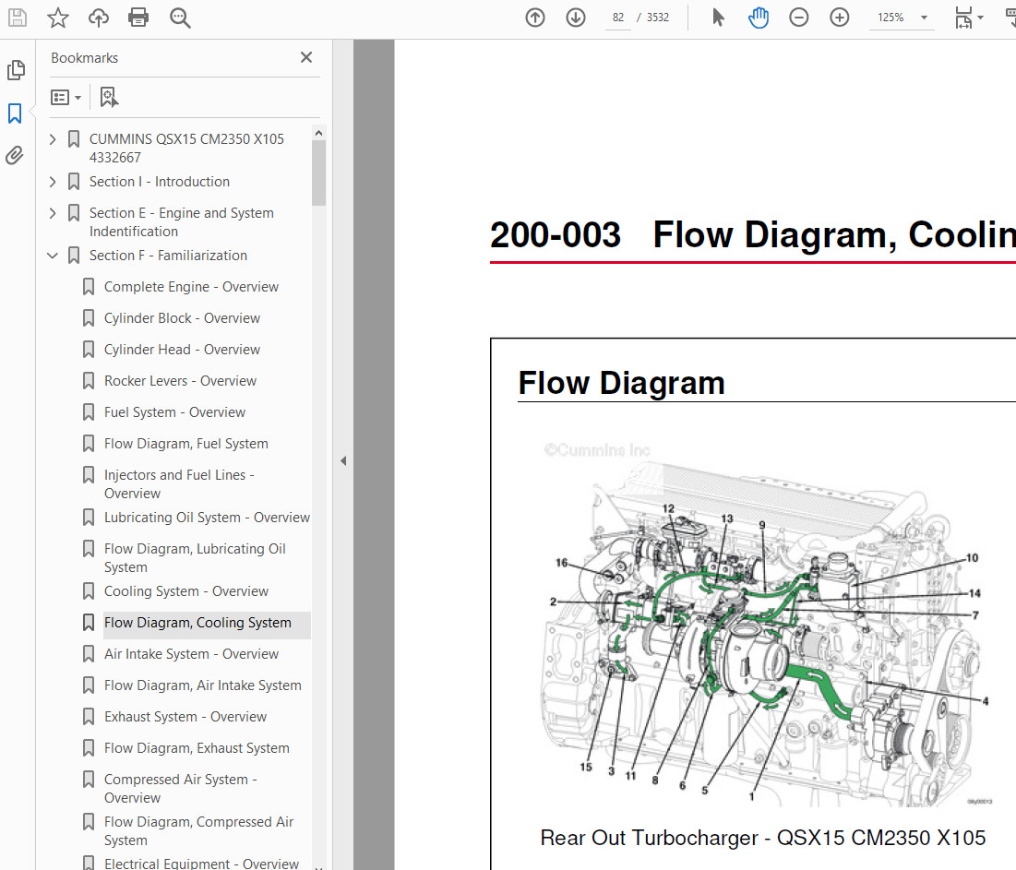Viewport: 1016px width, 870px height.
Task: Add the document to starred favorites
Action: tap(57, 18)
